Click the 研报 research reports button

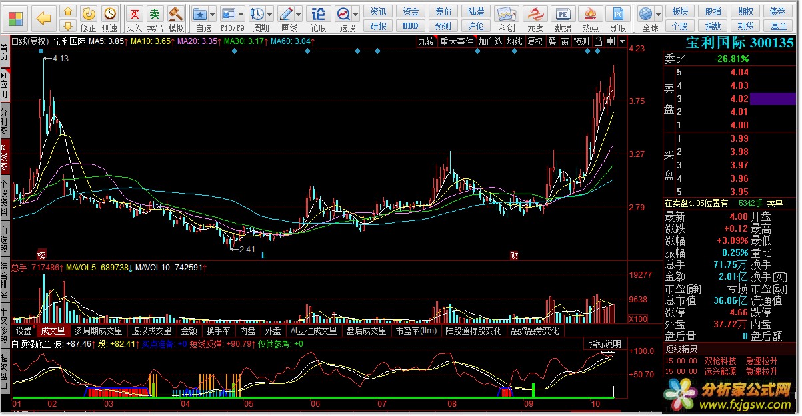tap(379, 26)
